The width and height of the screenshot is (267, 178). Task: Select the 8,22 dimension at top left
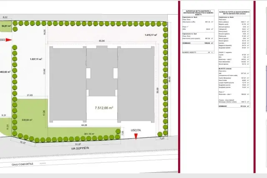click(x=5, y=17)
